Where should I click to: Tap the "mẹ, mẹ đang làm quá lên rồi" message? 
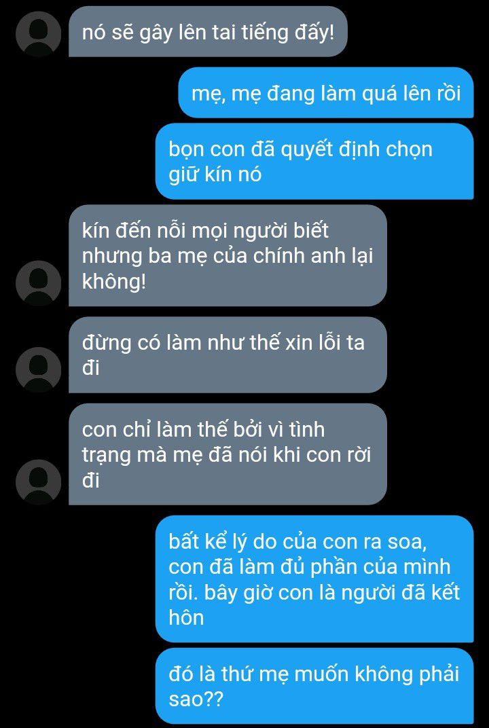point(326,92)
